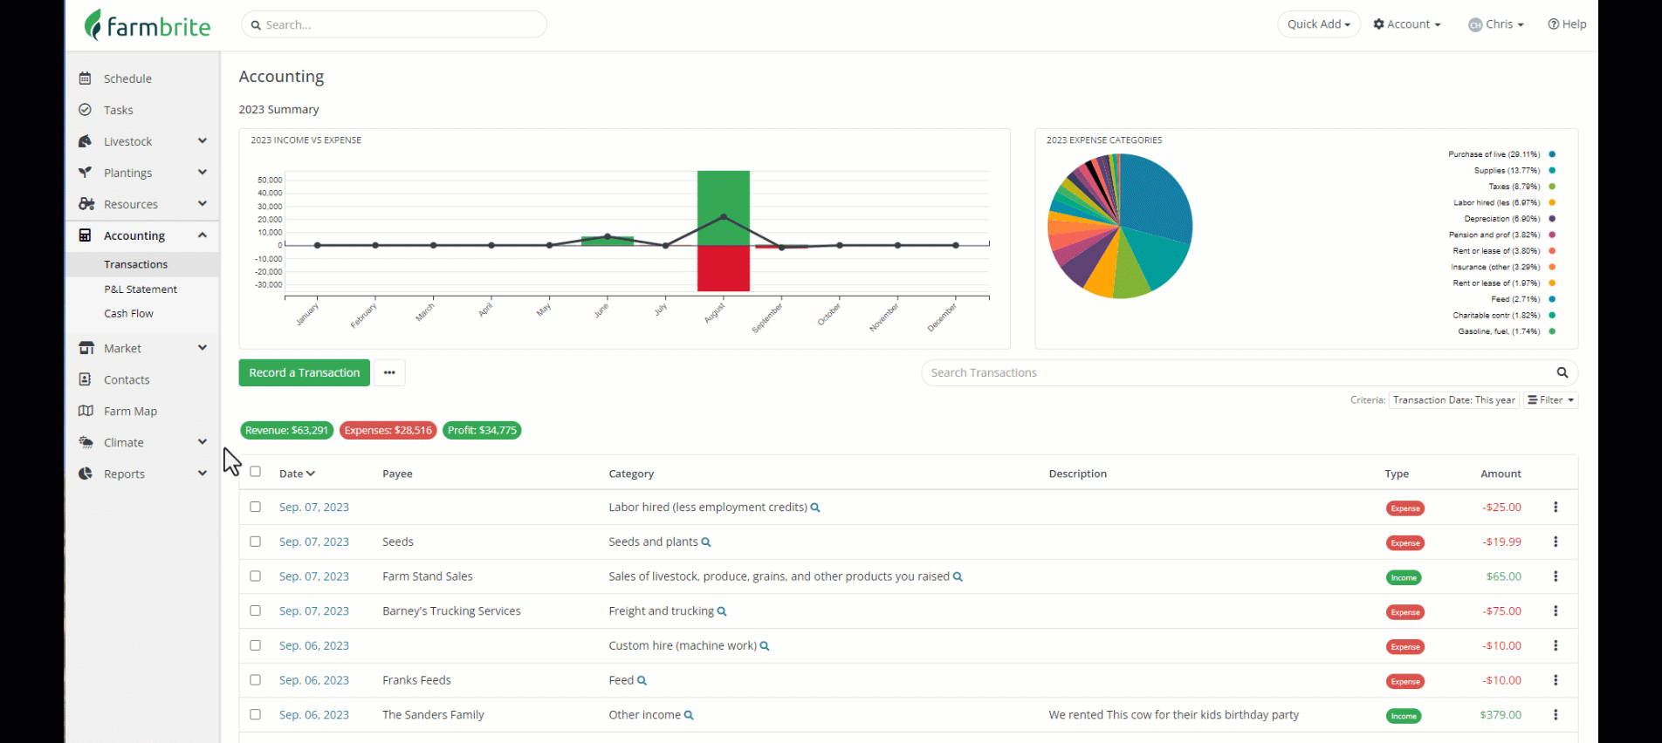The image size is (1662, 743).
Task: Click the Tasks checkmark icon
Action: (x=85, y=110)
